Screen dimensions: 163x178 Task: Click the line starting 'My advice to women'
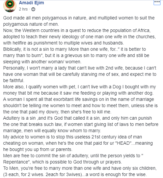[72, 137]
